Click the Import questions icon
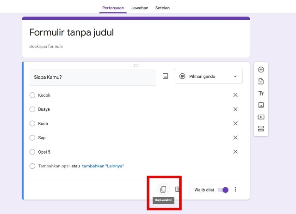 point(261,82)
